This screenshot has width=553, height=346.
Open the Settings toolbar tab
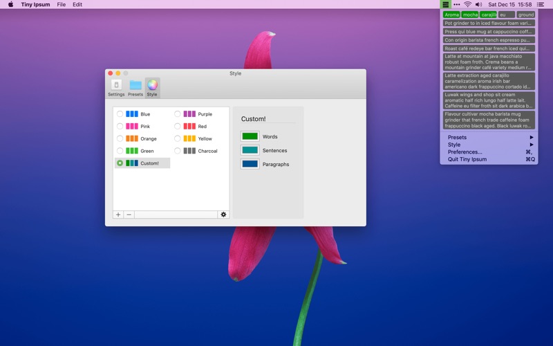pyautogui.click(x=116, y=88)
